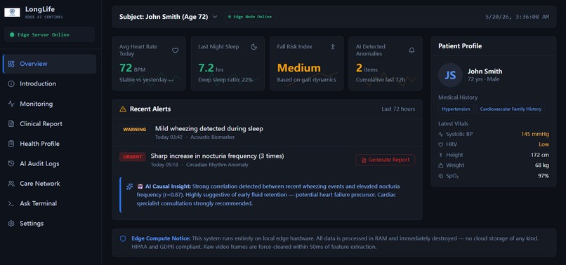Viewport: 566px width, 265px height.
Task: Click the Monitoring pulse waveform icon
Action: click(x=11, y=104)
